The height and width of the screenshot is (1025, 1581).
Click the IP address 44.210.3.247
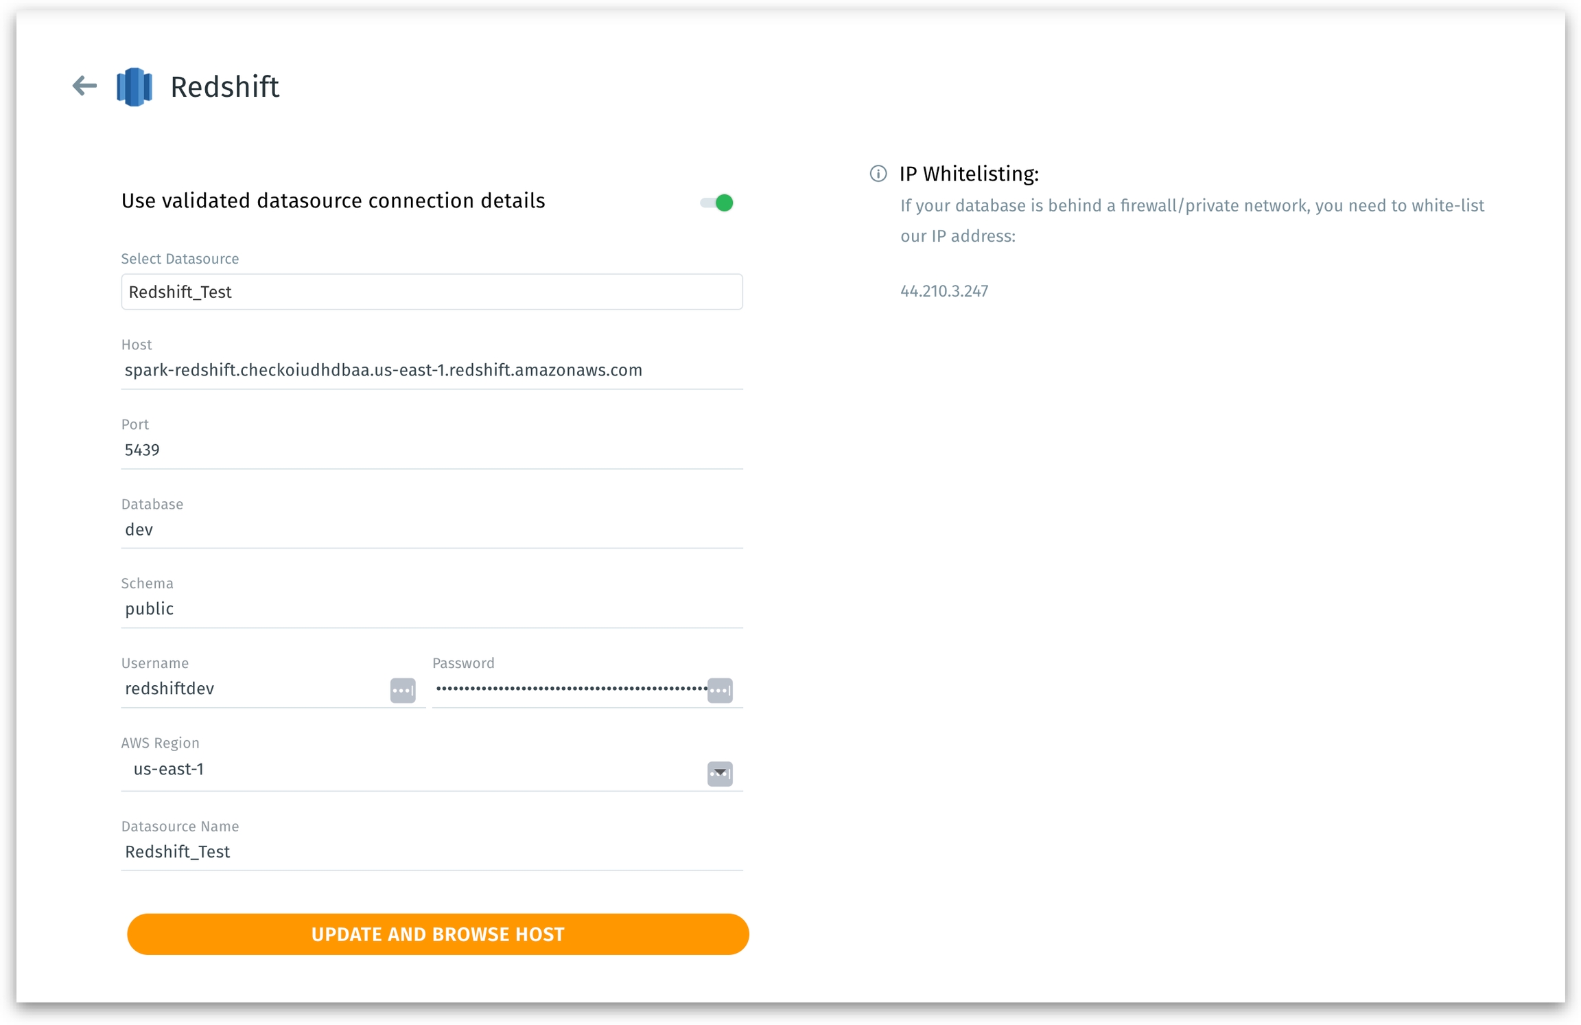pos(944,291)
